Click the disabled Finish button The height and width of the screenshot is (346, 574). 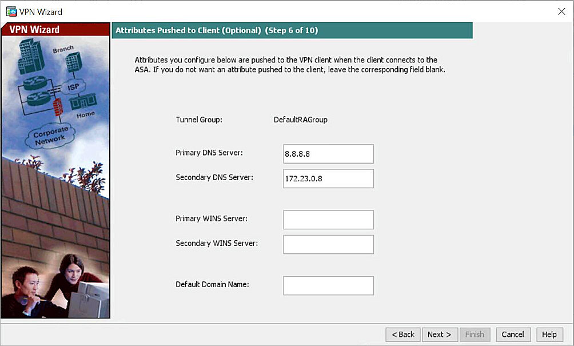click(475, 335)
